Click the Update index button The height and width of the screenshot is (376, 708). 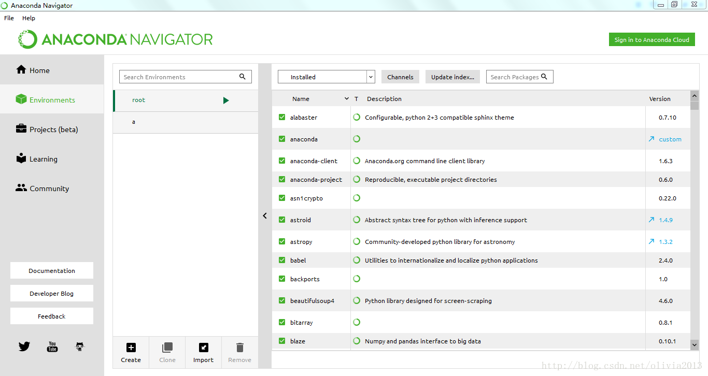pos(452,77)
